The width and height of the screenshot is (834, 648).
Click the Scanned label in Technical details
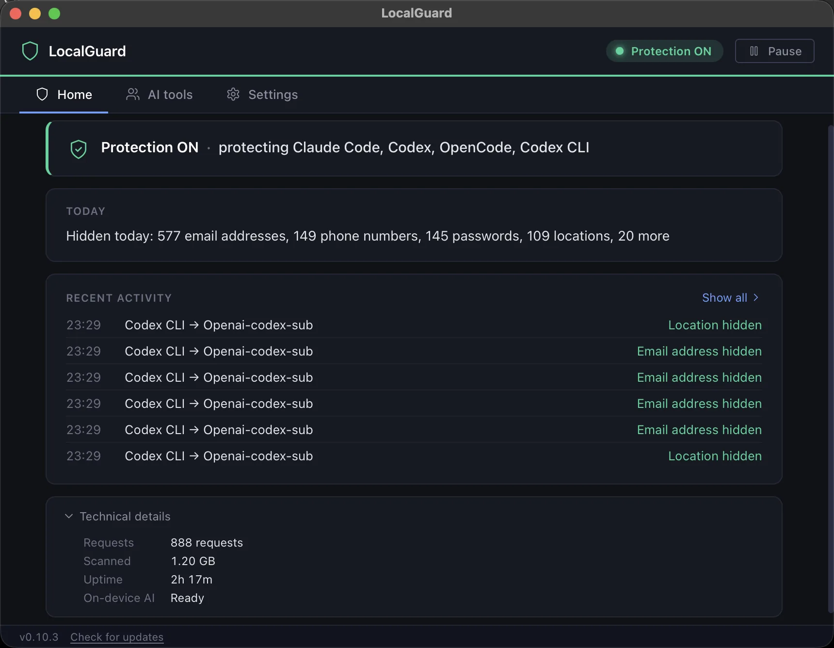[x=107, y=561]
